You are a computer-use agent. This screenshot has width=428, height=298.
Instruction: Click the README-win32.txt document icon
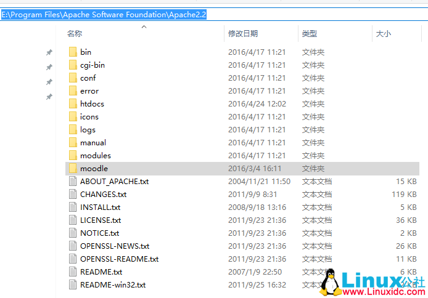point(73,284)
